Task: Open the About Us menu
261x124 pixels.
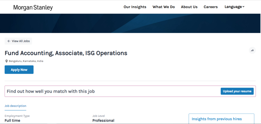Action: [189, 7]
